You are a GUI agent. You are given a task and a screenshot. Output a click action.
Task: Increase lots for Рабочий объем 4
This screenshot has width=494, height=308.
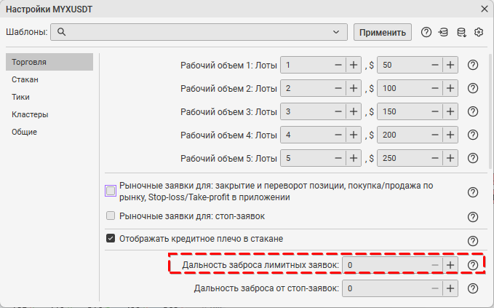354,135
